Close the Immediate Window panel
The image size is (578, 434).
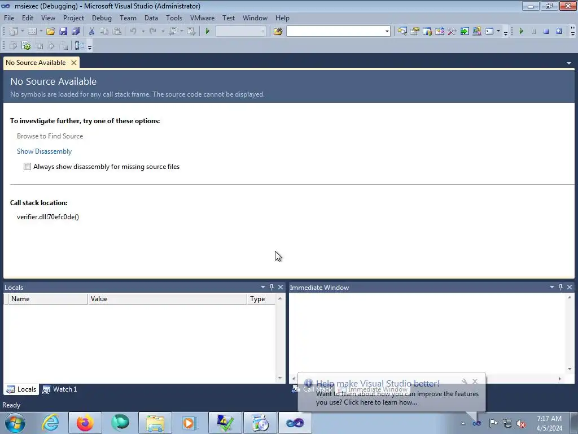pos(570,287)
